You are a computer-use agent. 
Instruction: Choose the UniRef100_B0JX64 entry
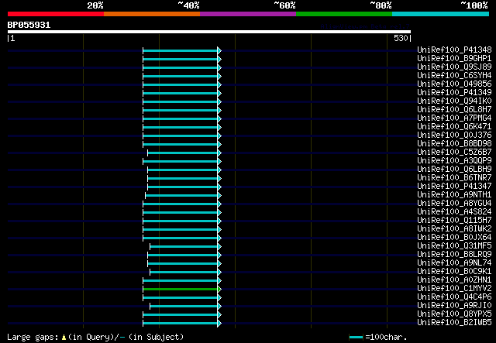click(x=454, y=238)
